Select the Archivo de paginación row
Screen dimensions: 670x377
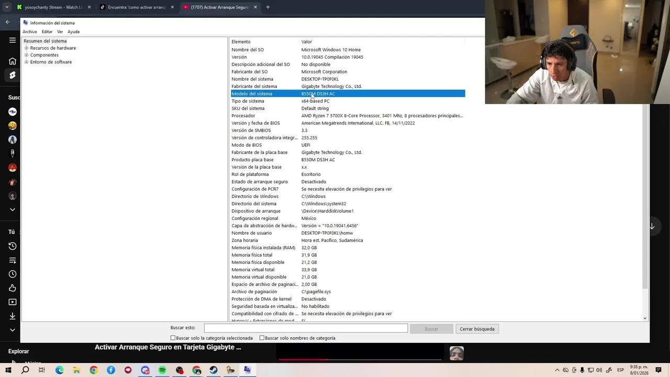[348, 292]
